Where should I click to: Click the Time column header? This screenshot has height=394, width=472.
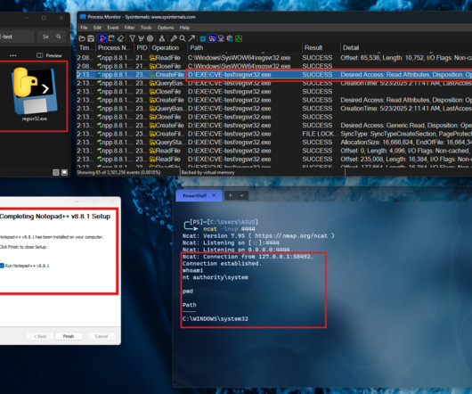tap(86, 47)
